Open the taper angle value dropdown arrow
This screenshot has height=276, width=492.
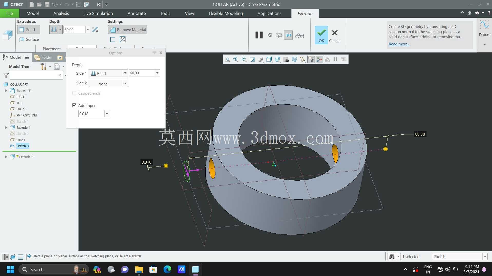point(107,114)
